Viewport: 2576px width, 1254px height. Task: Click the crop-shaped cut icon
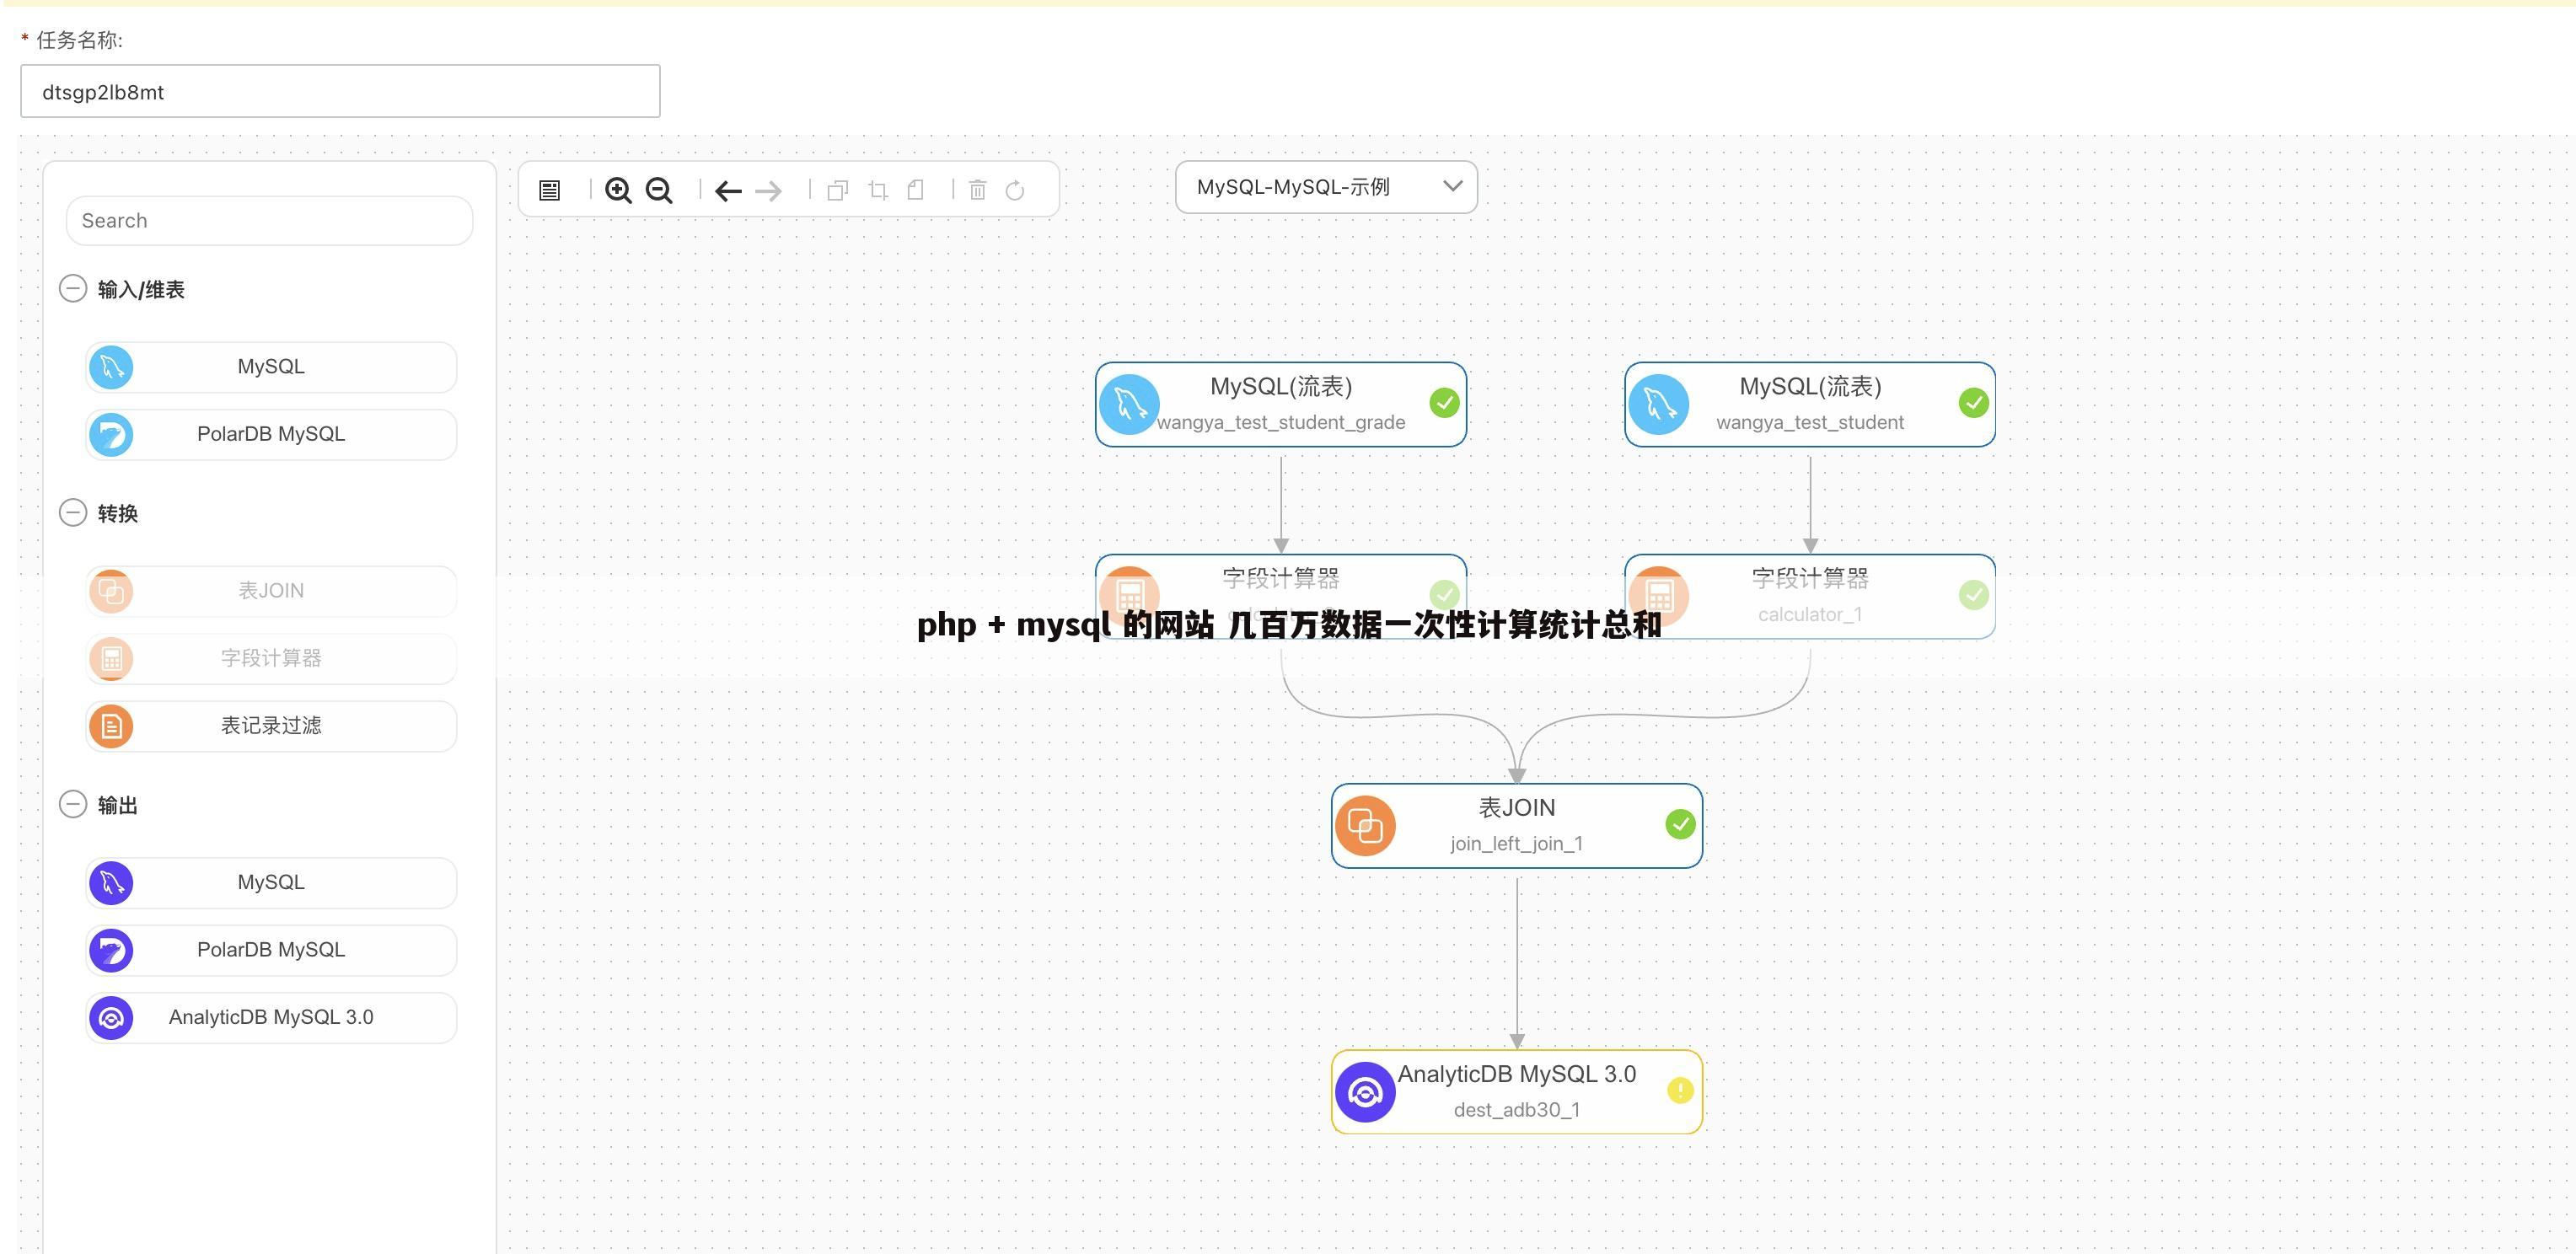click(878, 190)
